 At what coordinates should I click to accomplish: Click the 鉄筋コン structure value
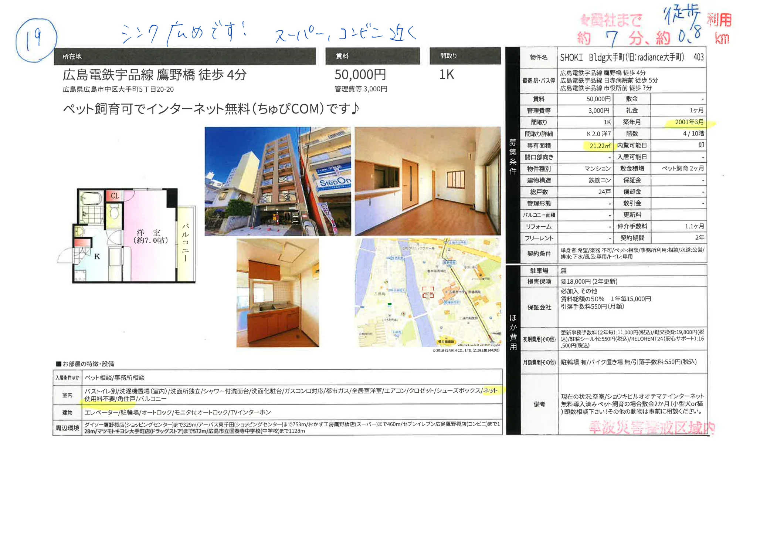[600, 180]
